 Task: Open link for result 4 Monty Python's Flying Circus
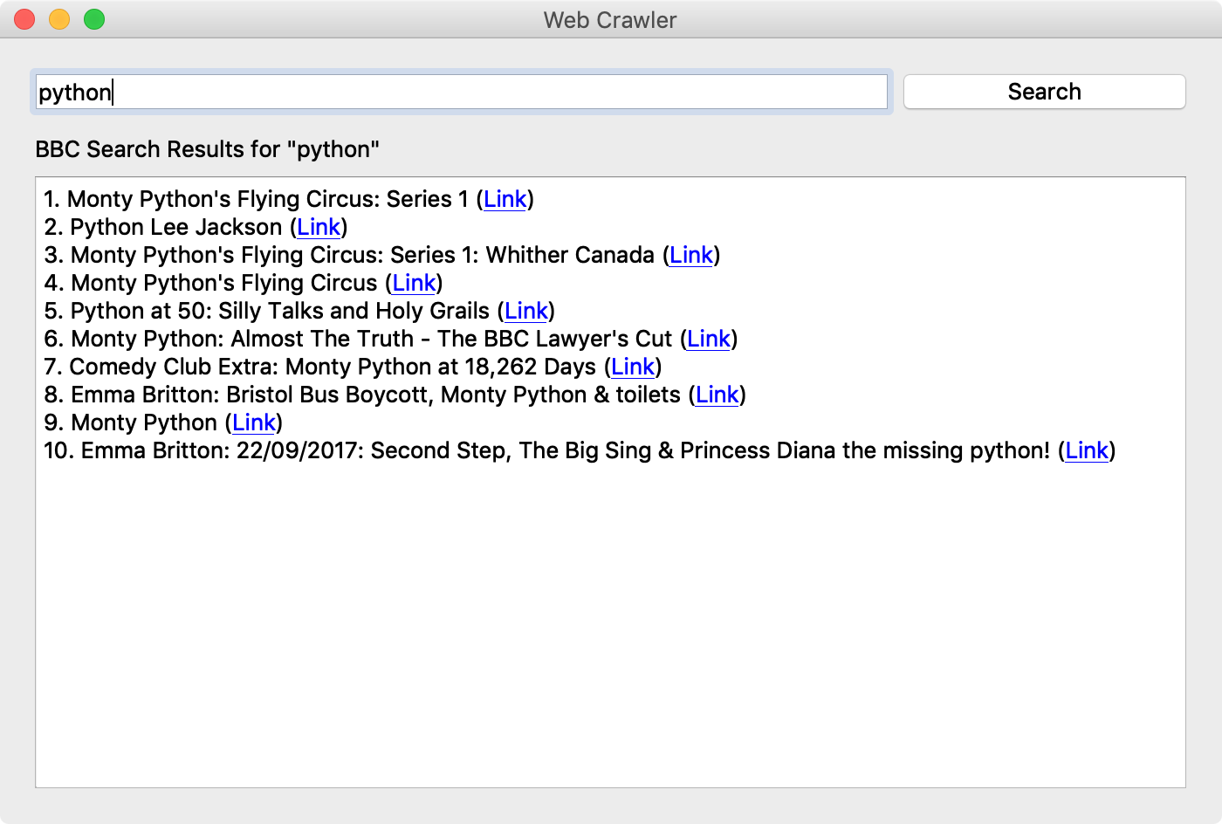pos(414,283)
